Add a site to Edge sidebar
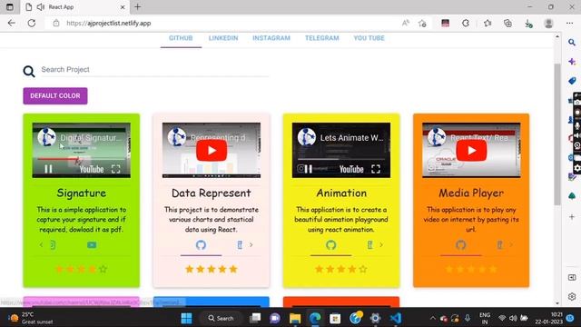The height and width of the screenshot is (327, 581). click(572, 217)
